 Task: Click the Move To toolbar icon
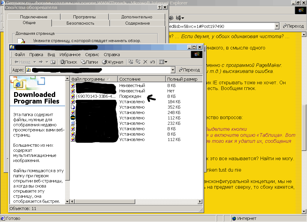click(131, 62)
